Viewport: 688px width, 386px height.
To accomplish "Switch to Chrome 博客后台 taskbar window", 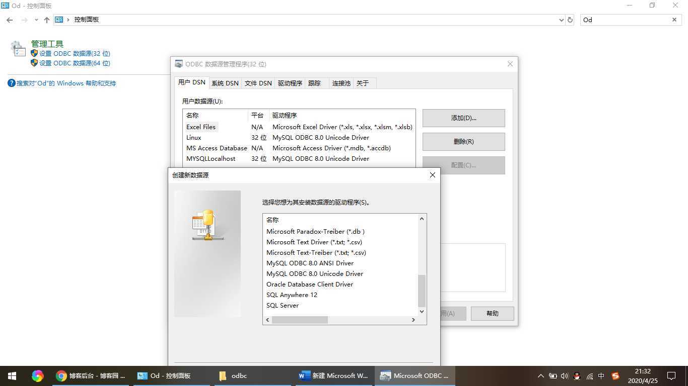I will click(x=91, y=375).
